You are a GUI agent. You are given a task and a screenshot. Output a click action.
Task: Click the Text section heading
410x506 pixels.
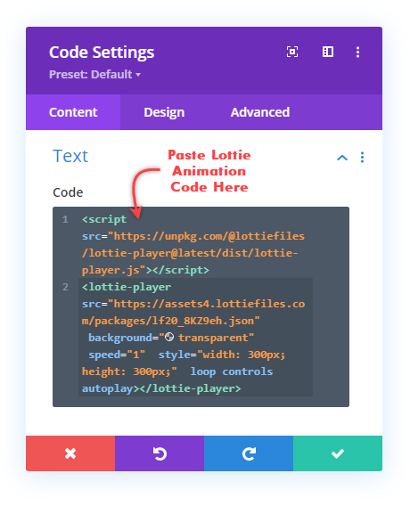pyautogui.click(x=70, y=156)
